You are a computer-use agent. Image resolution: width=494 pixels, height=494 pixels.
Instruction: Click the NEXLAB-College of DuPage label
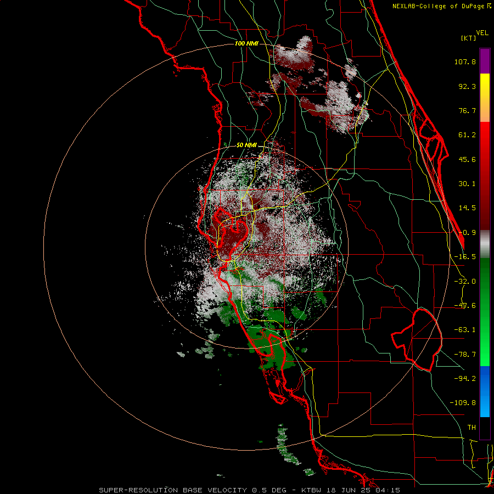[442, 6]
